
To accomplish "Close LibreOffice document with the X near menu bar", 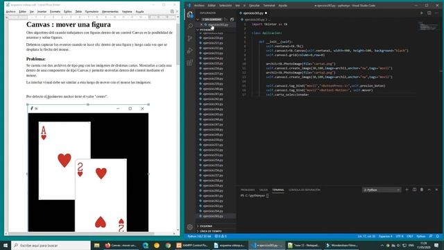I will (178, 11).
